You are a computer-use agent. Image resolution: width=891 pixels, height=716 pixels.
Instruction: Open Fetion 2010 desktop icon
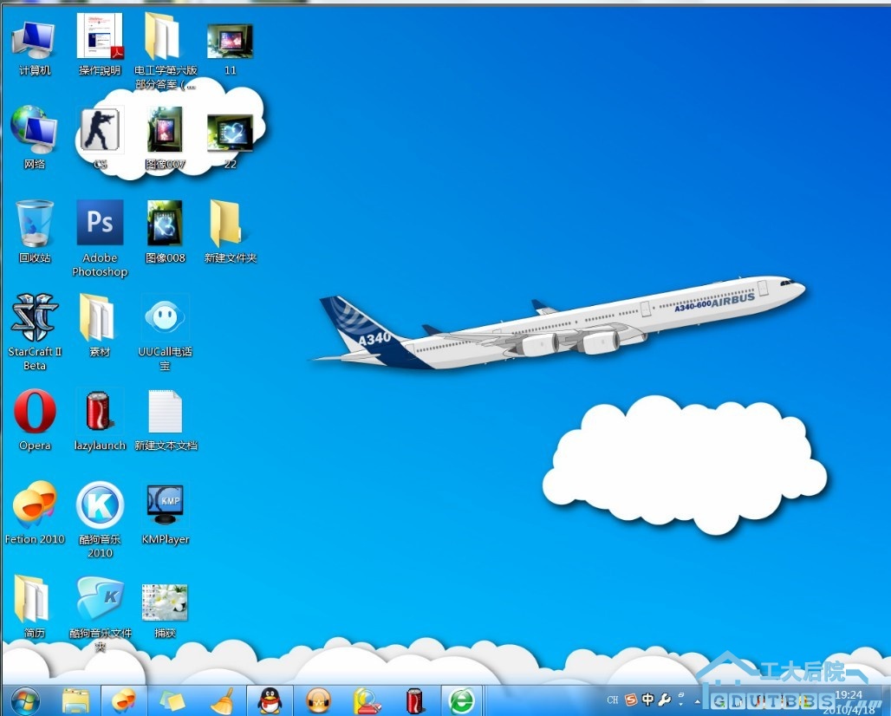click(x=35, y=505)
